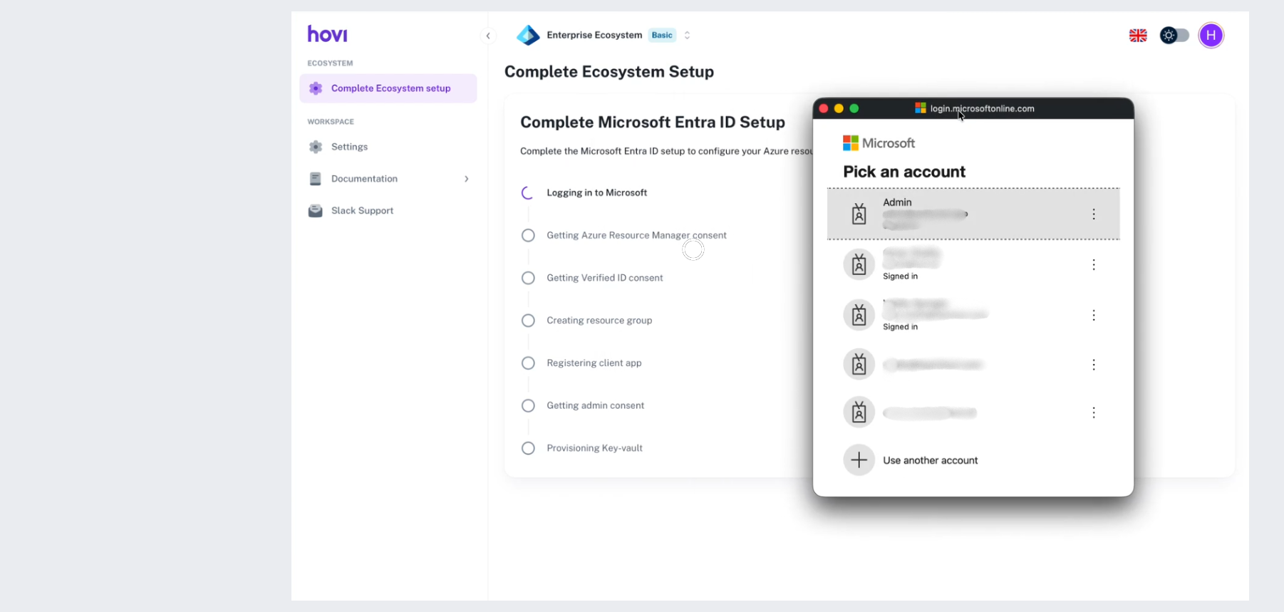Click the Documentation book icon
Screen dimensions: 1284x612
pyautogui.click(x=316, y=179)
